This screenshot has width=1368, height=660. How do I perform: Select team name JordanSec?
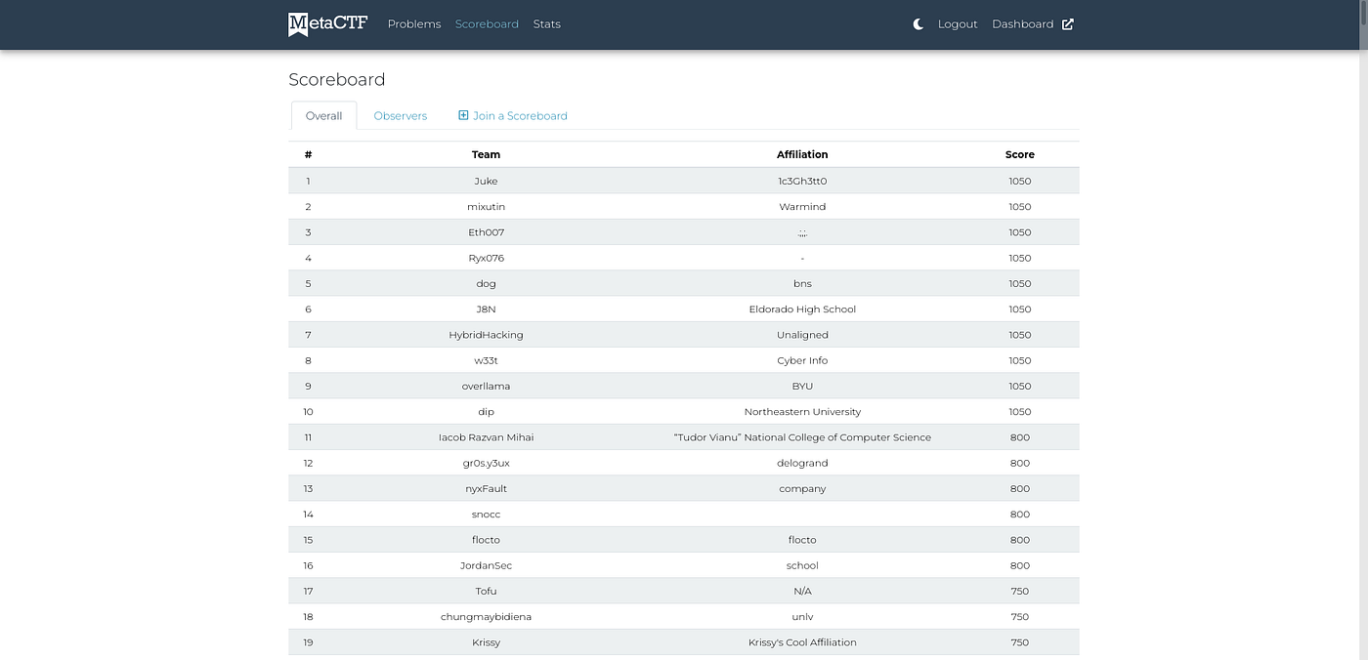[x=486, y=565]
